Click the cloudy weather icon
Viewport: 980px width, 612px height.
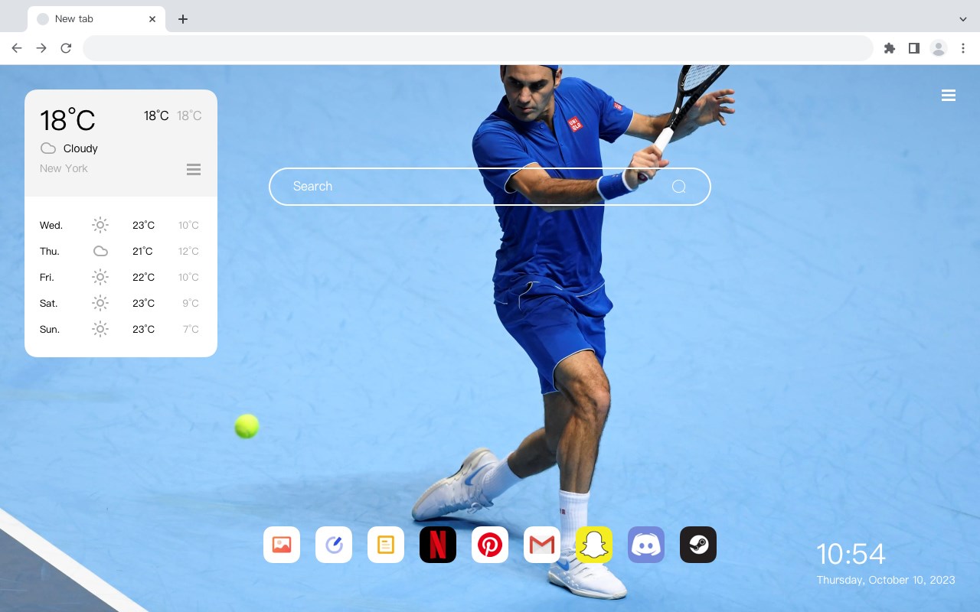[48, 148]
